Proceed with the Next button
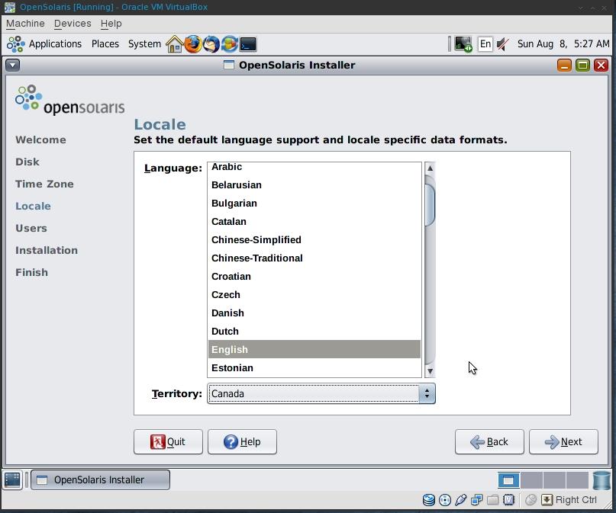The image size is (616, 513). tap(564, 442)
